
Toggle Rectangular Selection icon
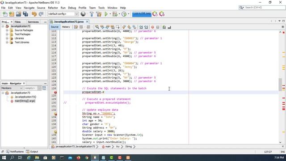tap(118, 27)
